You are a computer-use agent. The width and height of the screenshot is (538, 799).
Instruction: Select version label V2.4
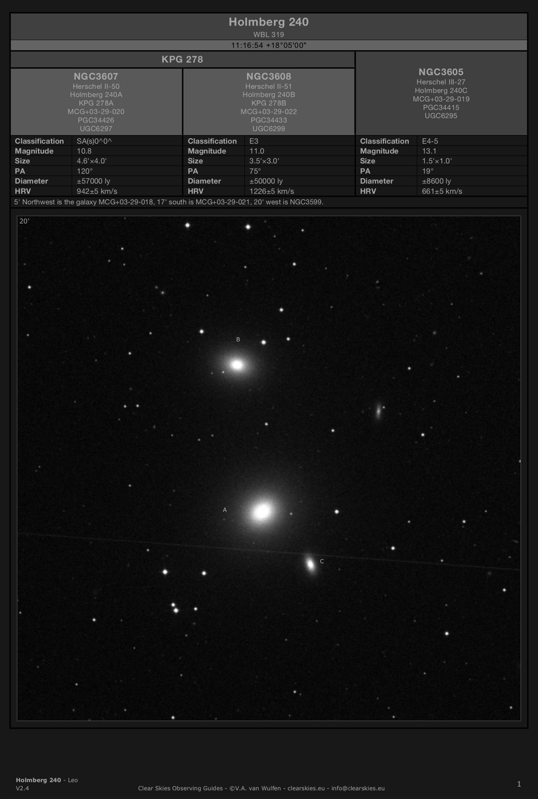[22, 788]
